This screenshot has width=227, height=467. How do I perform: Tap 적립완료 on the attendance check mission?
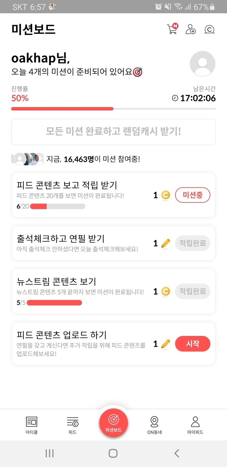tap(193, 243)
